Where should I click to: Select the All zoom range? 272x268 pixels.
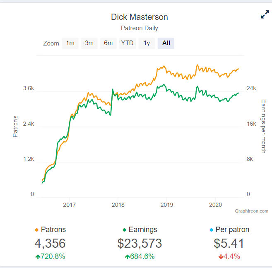[x=166, y=43]
